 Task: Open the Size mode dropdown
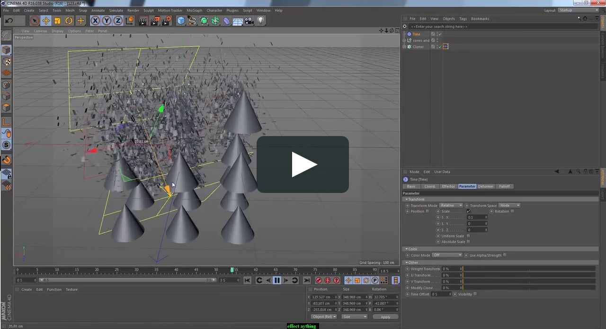(x=354, y=317)
